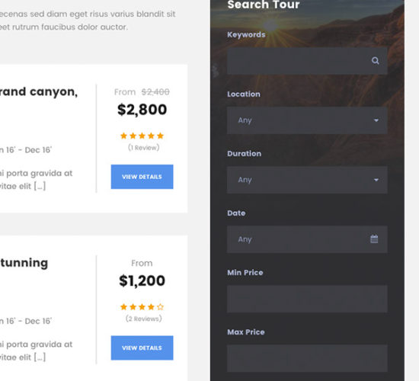The image size is (419, 381).
Task: Expand the Location dropdown arrow
Action: coord(376,120)
